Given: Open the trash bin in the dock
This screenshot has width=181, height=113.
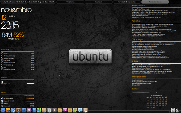Looking at the screenshot, I should point(173,110).
